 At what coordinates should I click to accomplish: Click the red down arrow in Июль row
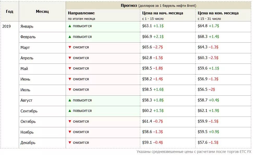coord(70,90)
